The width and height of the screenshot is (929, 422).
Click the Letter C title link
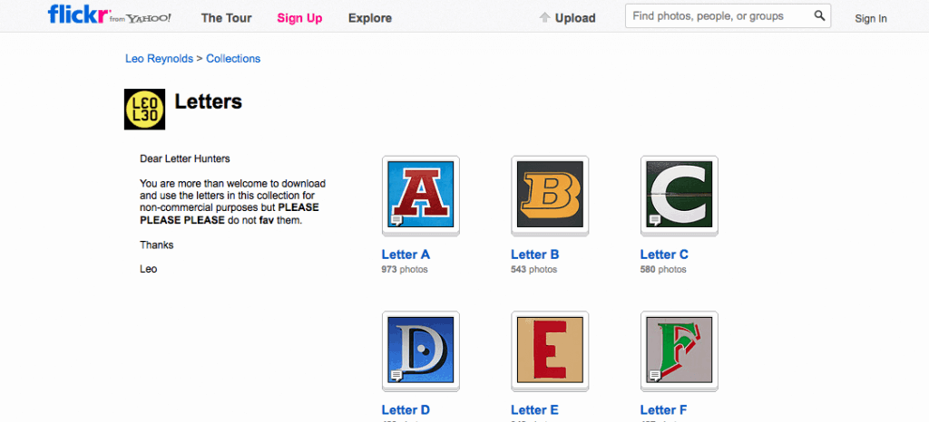[x=664, y=254]
